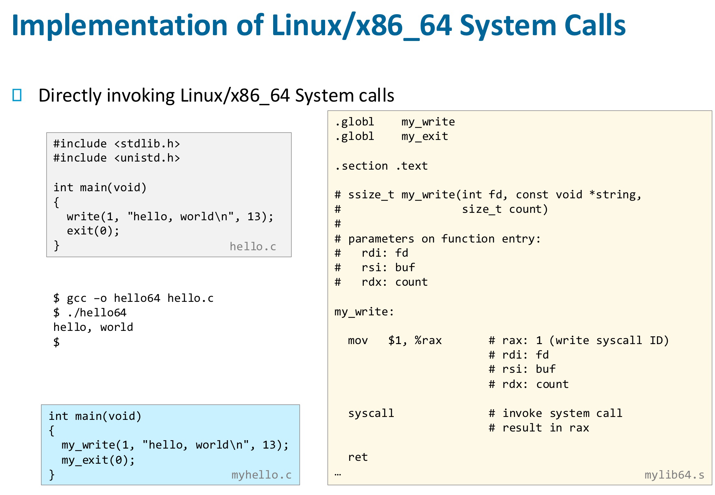Click 'int main(void)' in hello.c box

[x=100, y=188]
